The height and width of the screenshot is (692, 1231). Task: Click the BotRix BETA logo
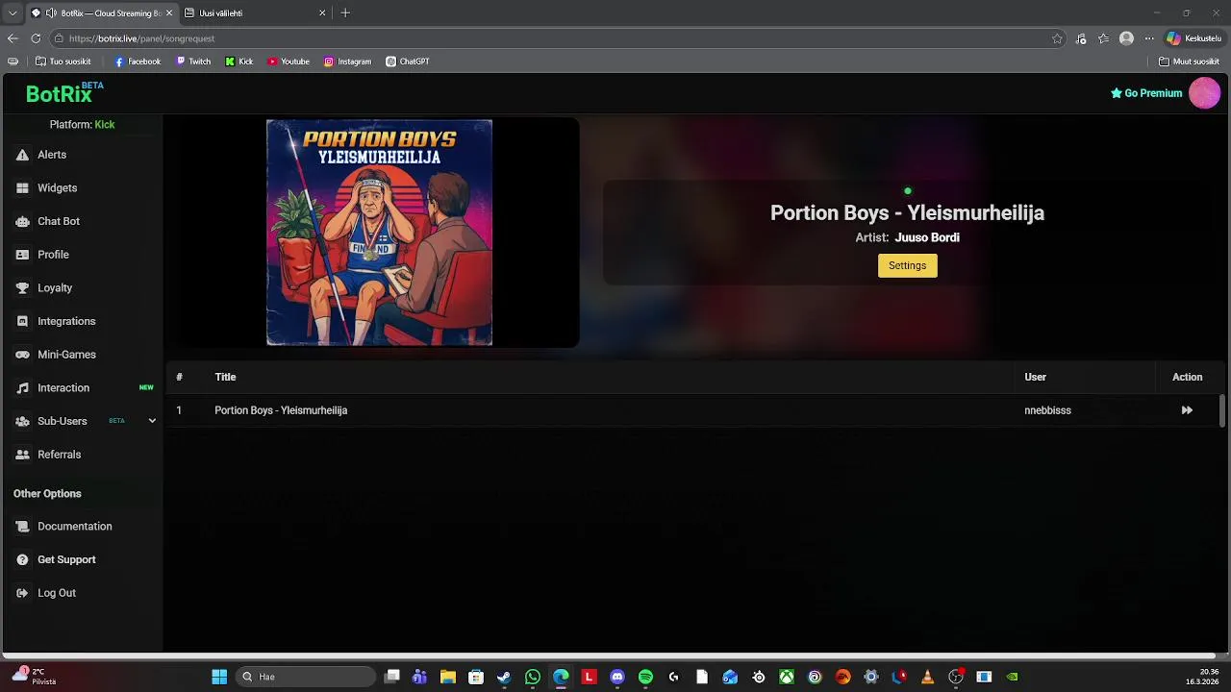tap(64, 93)
